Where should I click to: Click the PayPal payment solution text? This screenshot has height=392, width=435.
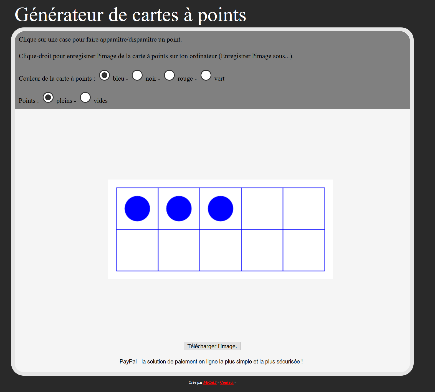[x=211, y=362]
